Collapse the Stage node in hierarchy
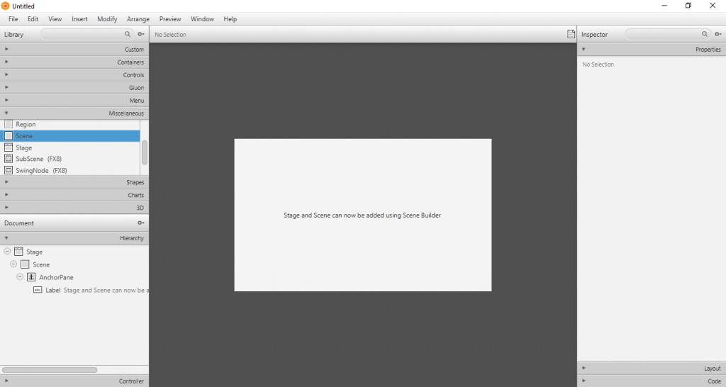 pos(7,252)
